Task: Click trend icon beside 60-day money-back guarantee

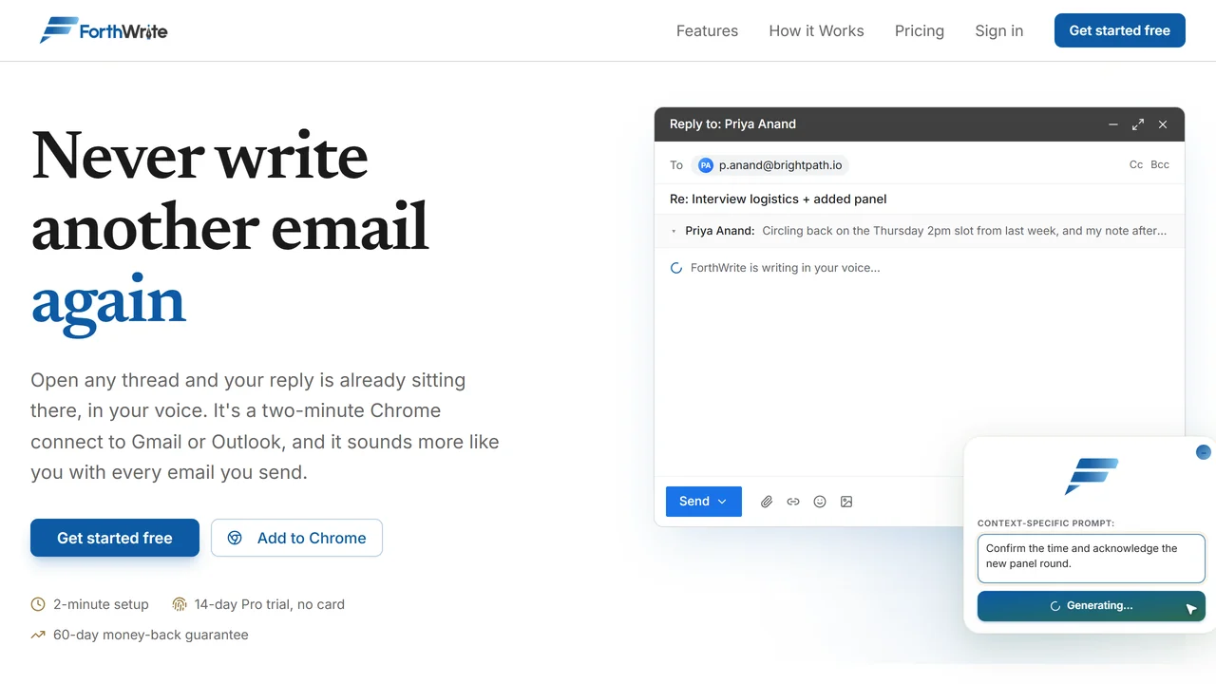Action: [x=38, y=635]
